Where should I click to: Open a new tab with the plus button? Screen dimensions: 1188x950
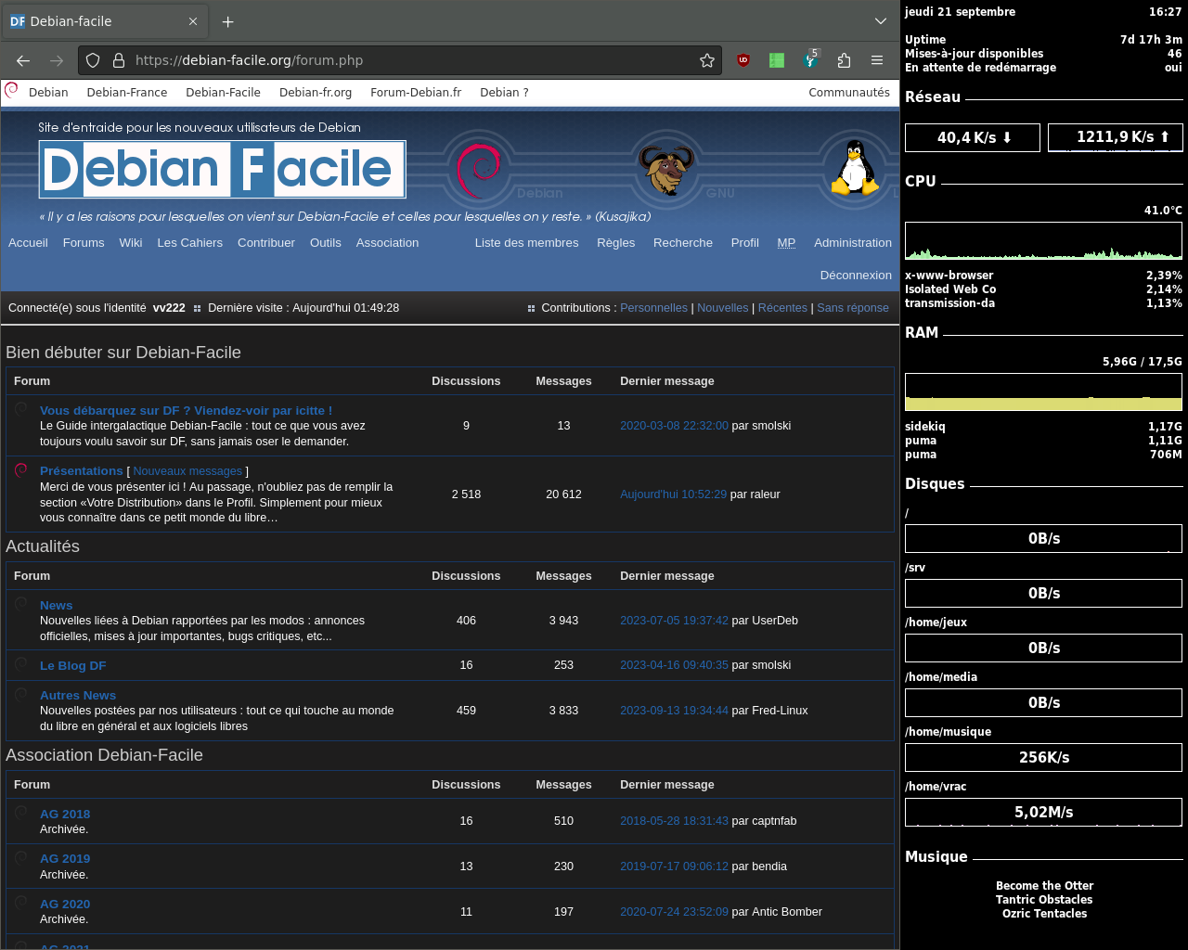(x=227, y=21)
